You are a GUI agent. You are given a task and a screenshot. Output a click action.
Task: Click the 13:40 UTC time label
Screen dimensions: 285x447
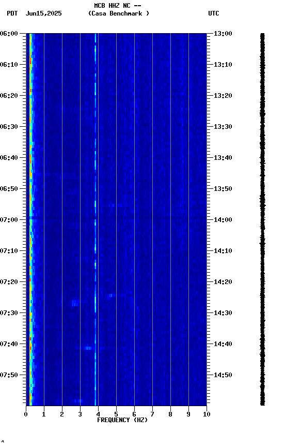tap(223, 158)
